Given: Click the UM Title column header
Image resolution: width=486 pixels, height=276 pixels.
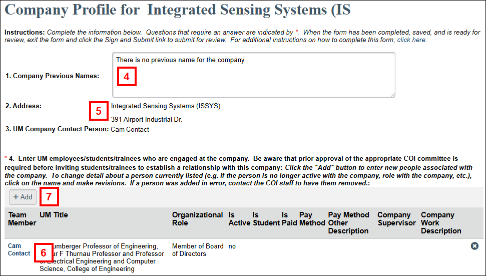Looking at the screenshot, I should point(54,215).
